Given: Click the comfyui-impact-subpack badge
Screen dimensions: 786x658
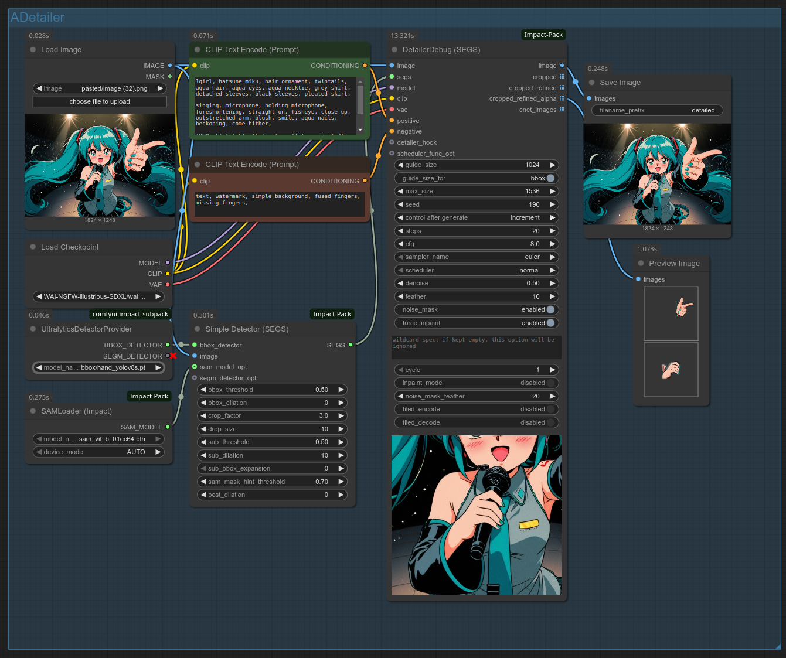Looking at the screenshot, I should (130, 314).
